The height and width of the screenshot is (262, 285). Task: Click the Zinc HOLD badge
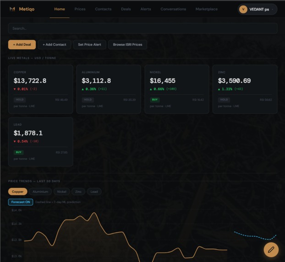click(224, 100)
